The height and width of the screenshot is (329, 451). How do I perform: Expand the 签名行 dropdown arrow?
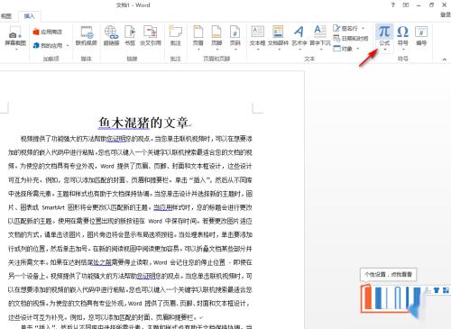pyautogui.click(x=363, y=29)
